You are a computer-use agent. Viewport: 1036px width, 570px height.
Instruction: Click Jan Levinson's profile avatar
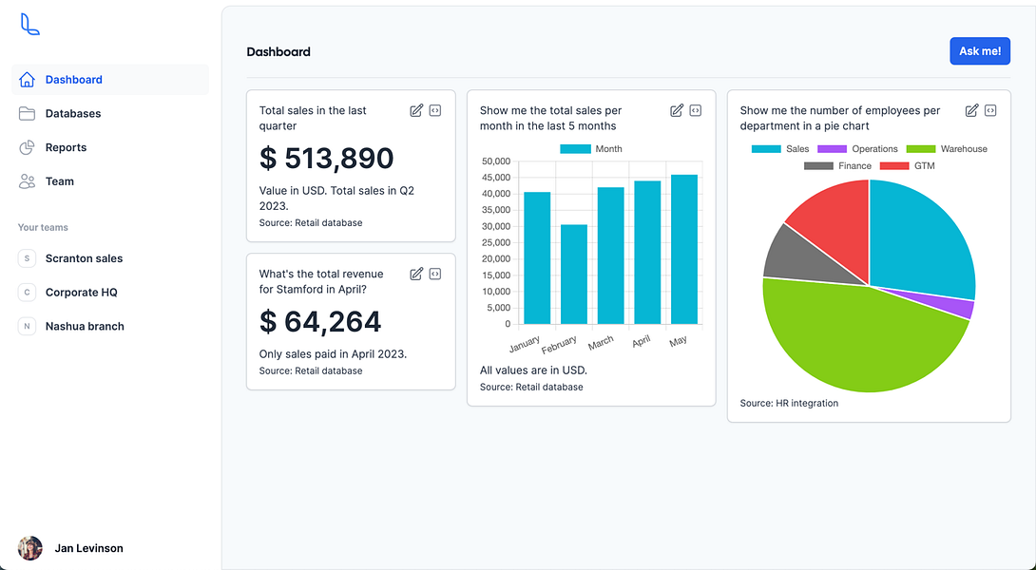pyautogui.click(x=29, y=548)
